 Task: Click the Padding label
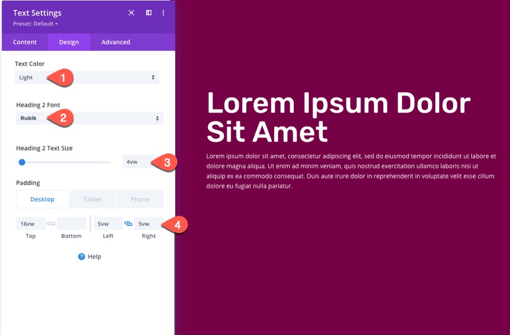point(28,183)
